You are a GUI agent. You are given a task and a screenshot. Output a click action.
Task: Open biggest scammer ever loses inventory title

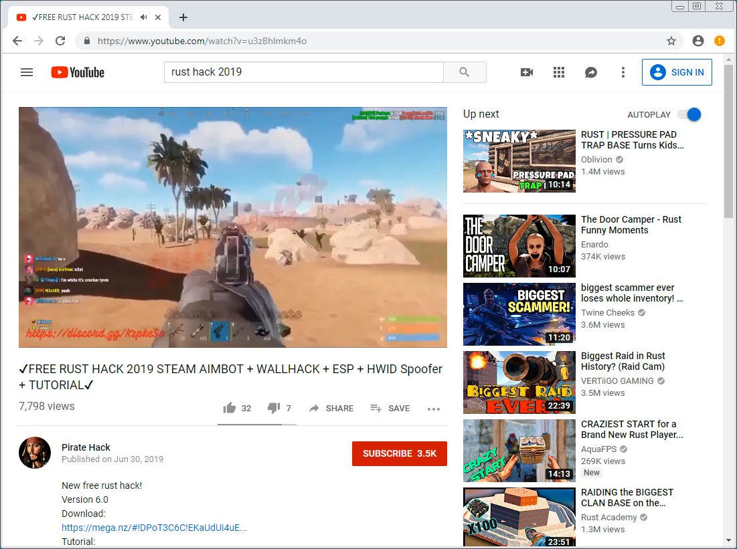pos(632,293)
